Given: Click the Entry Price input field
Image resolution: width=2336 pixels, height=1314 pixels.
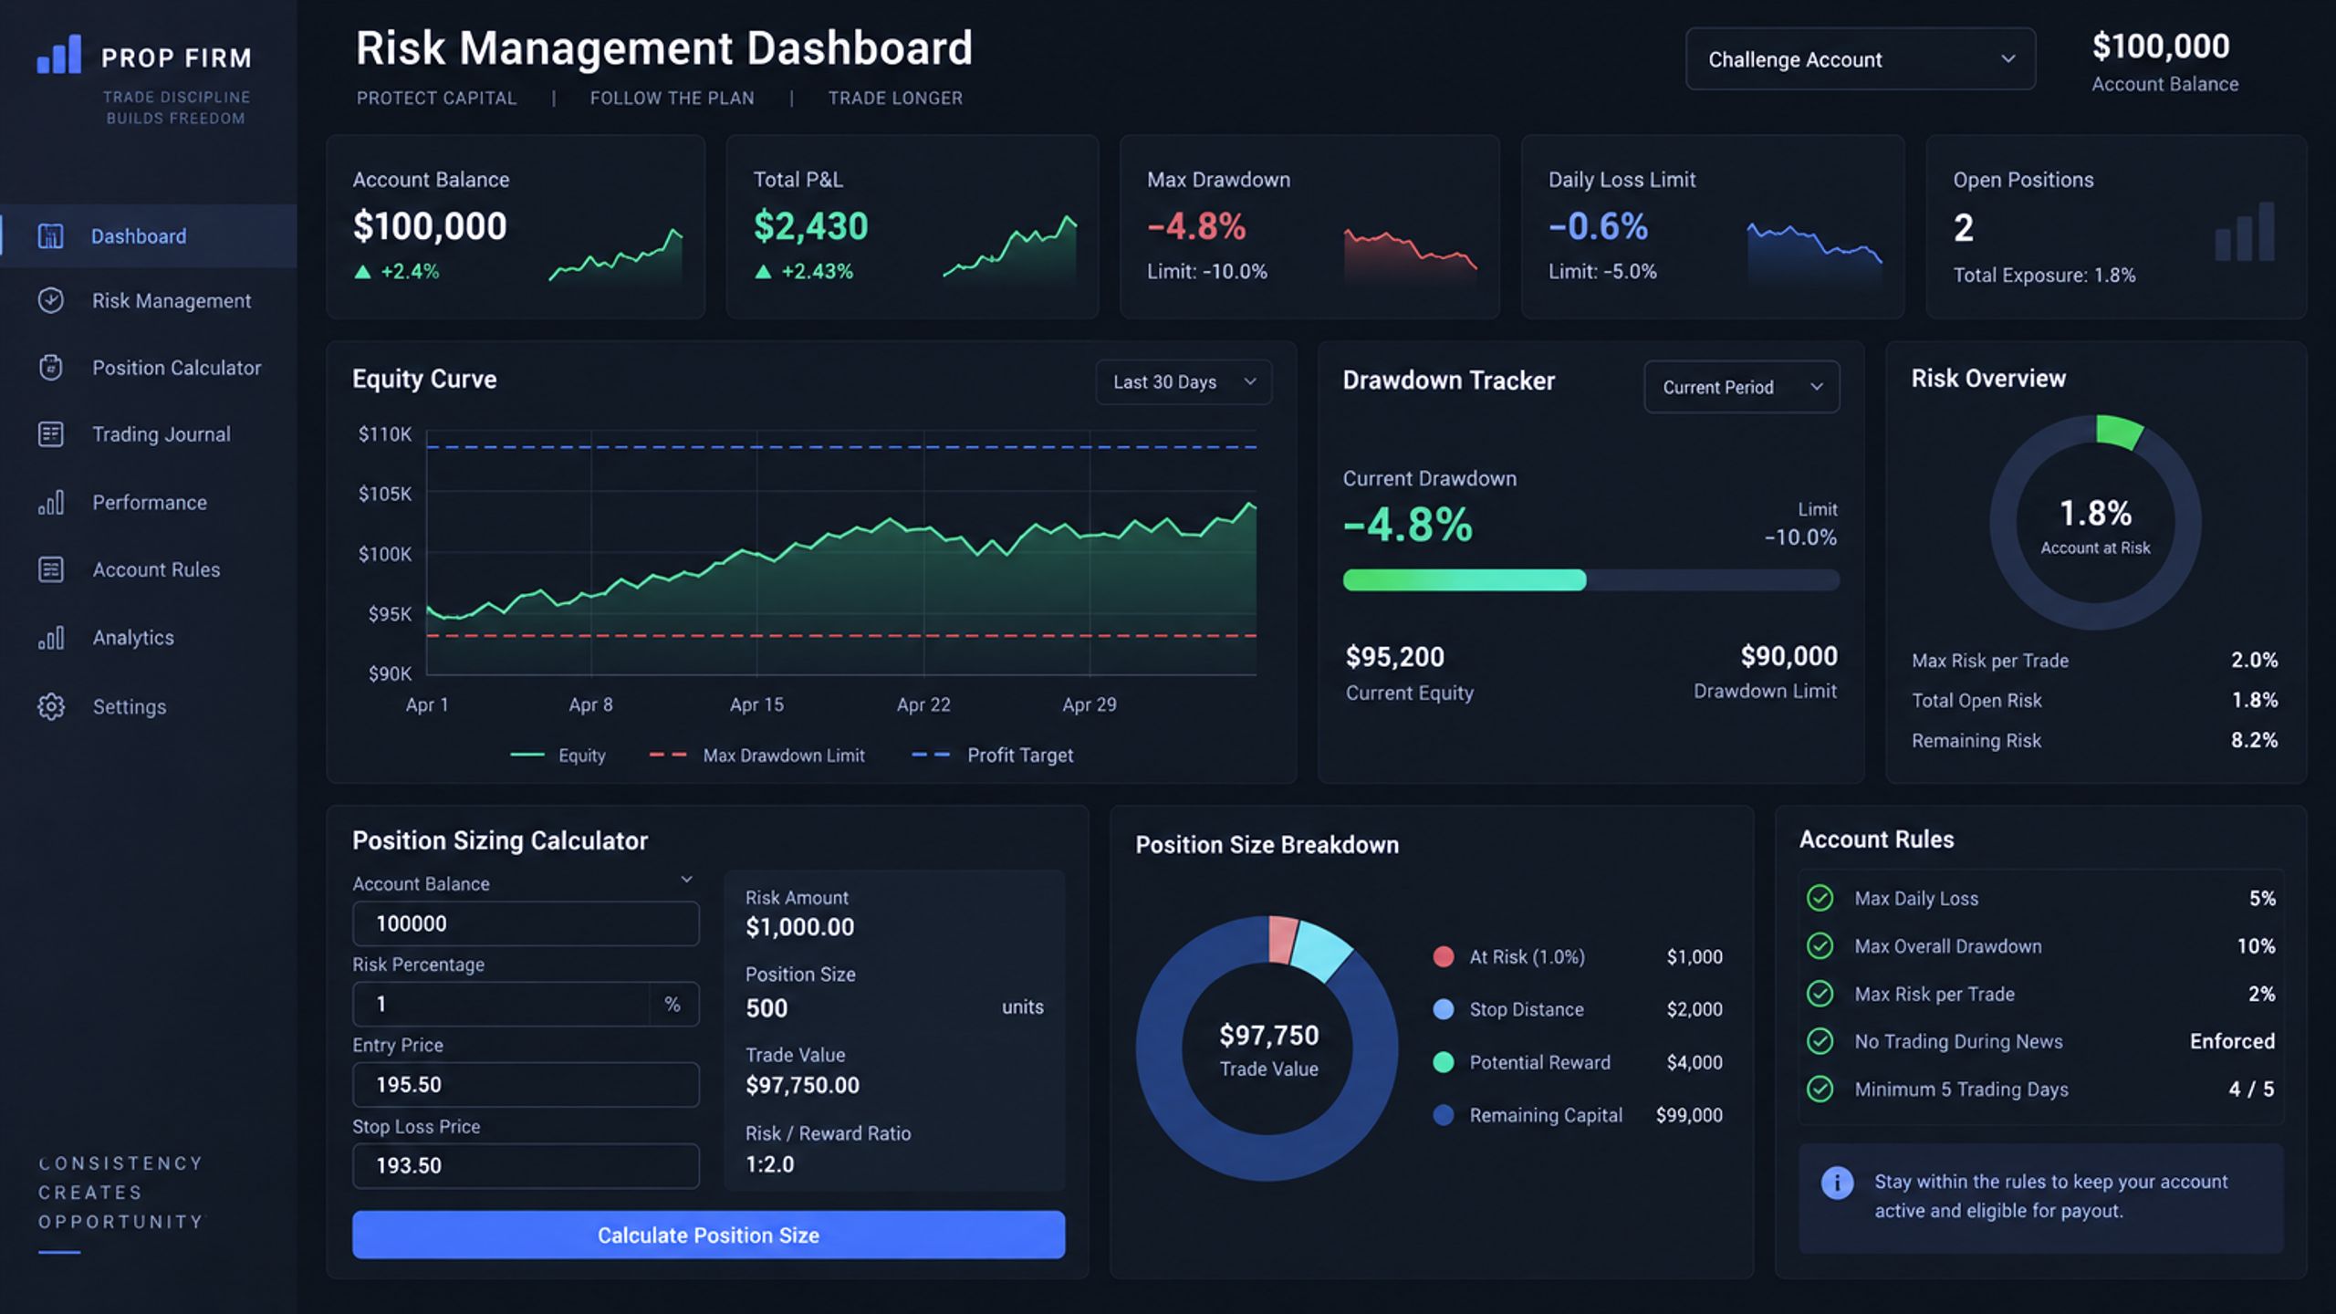Looking at the screenshot, I should tap(526, 1084).
